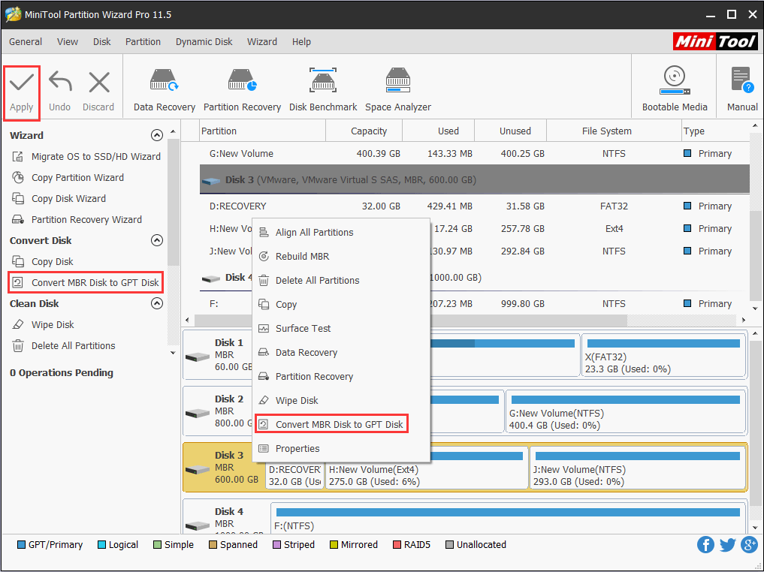
Task: Click the Undo arrow icon
Action: [60, 82]
